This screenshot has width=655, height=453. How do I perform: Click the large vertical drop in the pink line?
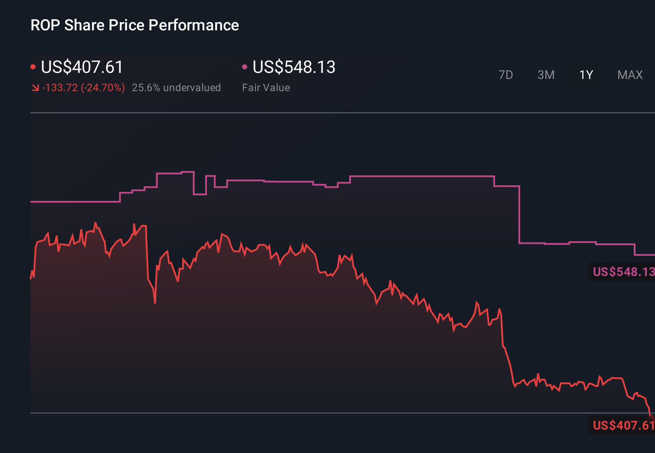pyautogui.click(x=519, y=215)
